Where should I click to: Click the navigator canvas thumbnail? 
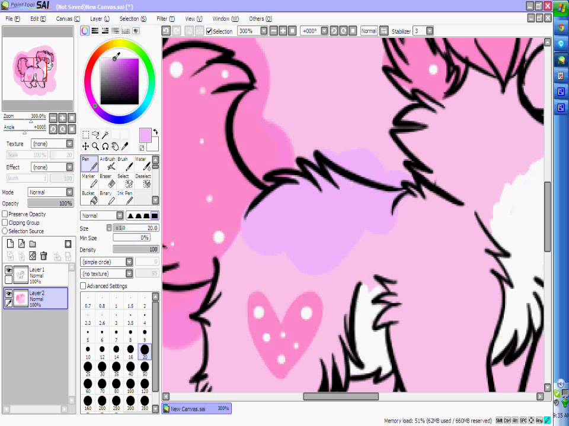pyautogui.click(x=38, y=68)
